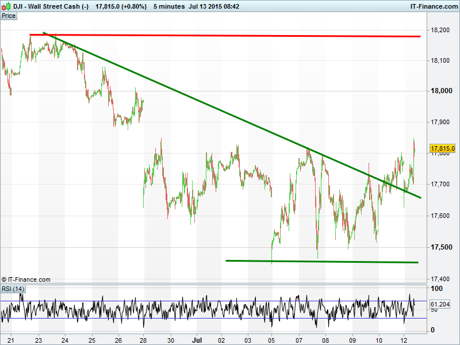Click date 03 on the time axis
Image resolution: width=460 pixels, height=345 pixels.
click(248, 340)
